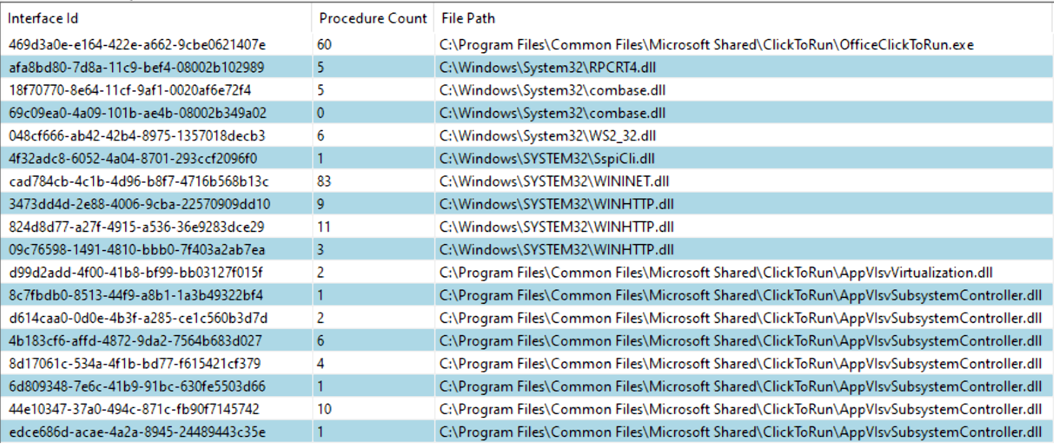Click combase.dll path in 18f70770 row
The height and width of the screenshot is (445, 1054).
click(x=552, y=90)
